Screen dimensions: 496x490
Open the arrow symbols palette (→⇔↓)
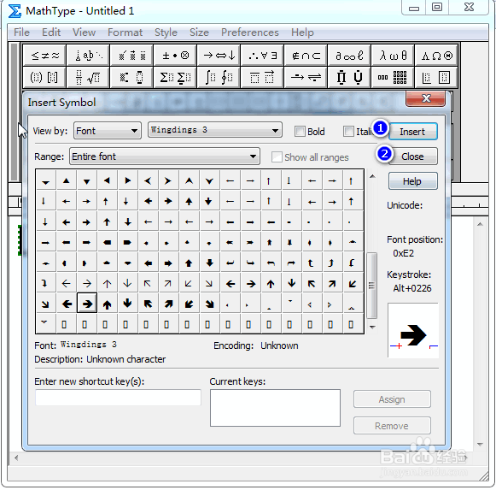click(219, 56)
